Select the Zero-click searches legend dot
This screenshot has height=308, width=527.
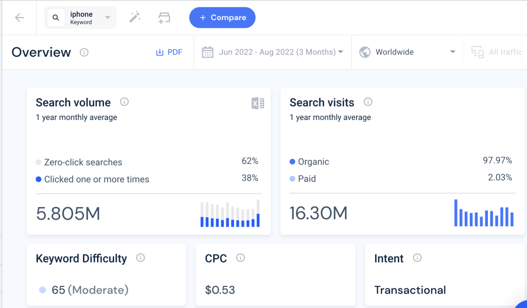(x=39, y=162)
